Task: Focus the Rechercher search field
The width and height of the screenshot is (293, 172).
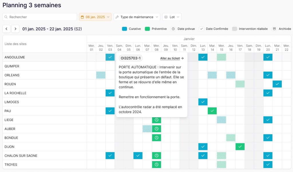Action: (x=40, y=17)
